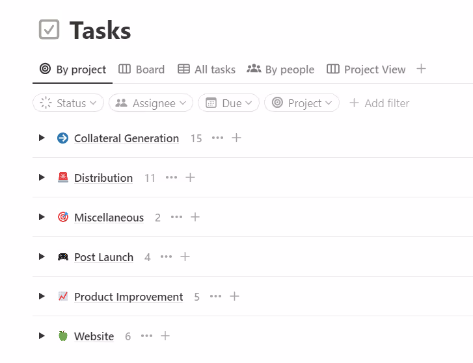Open the Status filter dropdown

click(68, 103)
